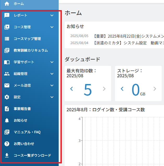The width and height of the screenshot is (164, 166).
Task: Expand the メール送信 menu chevron
Action: pyautogui.click(x=52, y=85)
